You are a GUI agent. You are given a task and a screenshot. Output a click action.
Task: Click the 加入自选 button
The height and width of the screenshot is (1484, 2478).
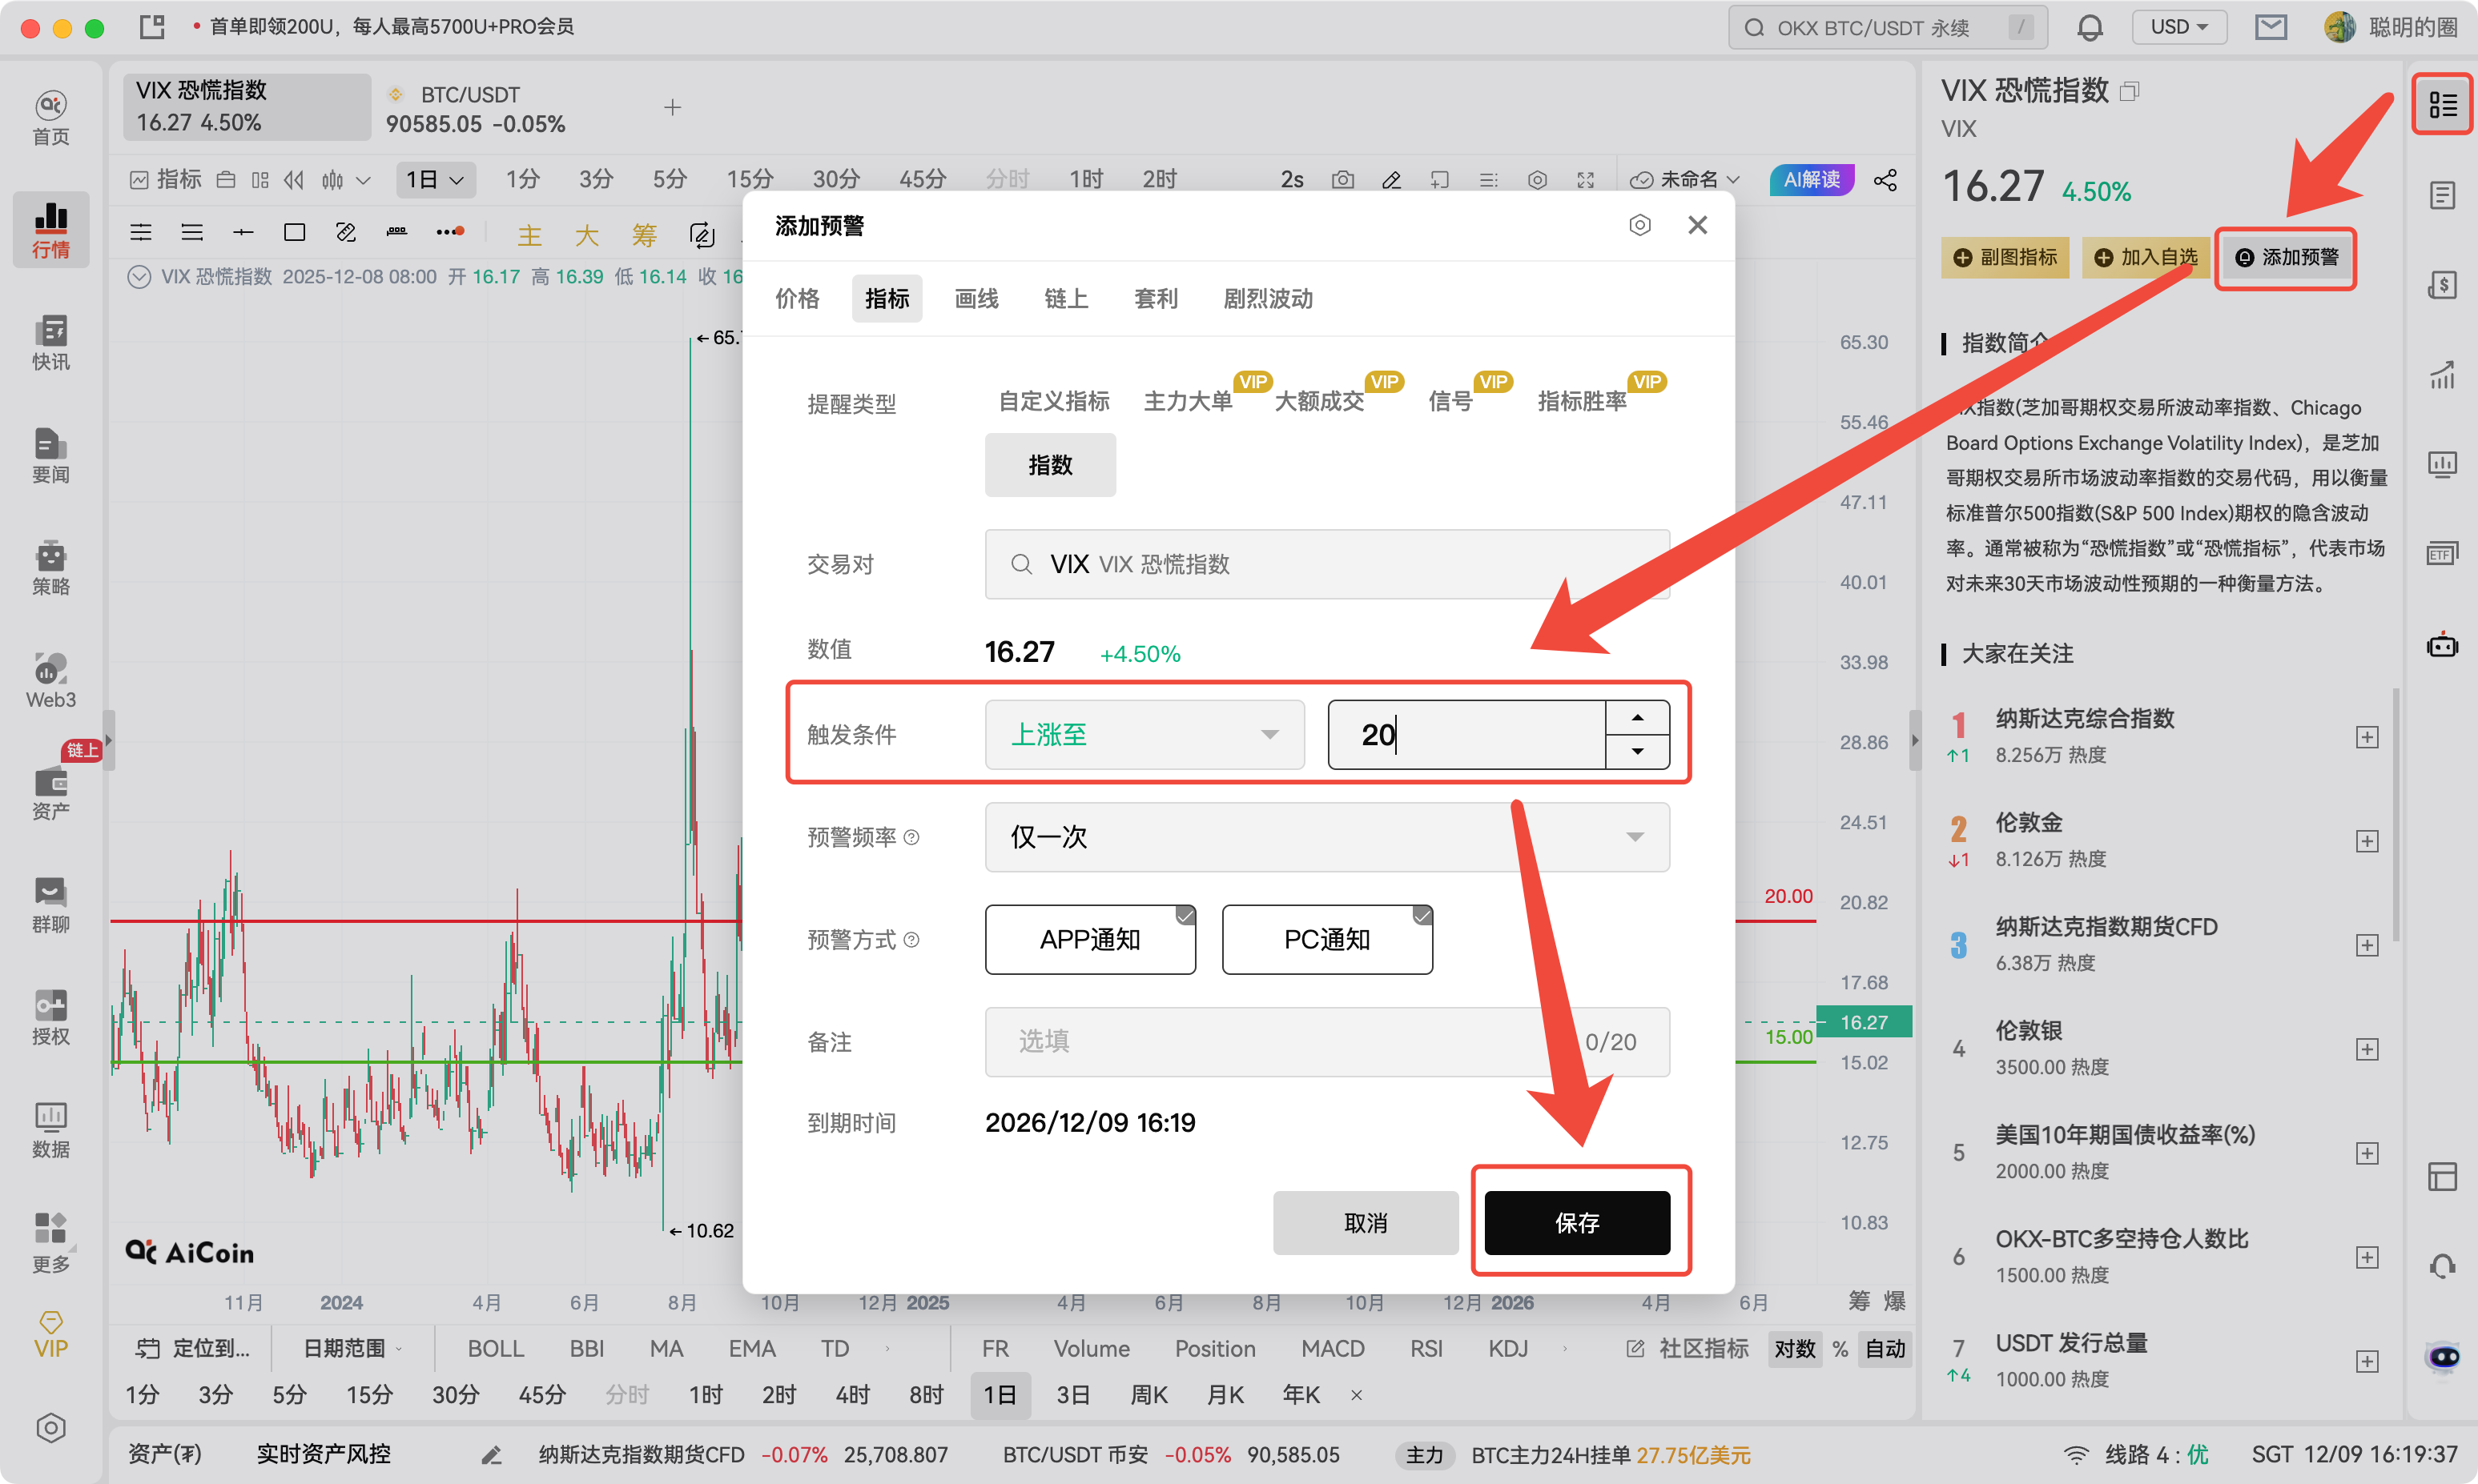(x=2144, y=257)
